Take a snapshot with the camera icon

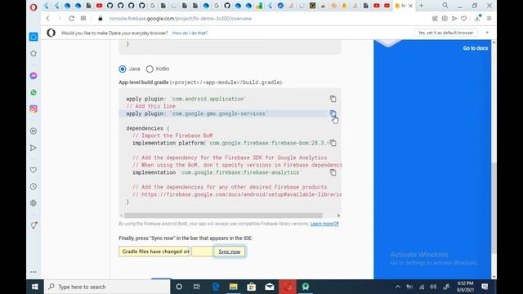pyautogui.click(x=445, y=19)
